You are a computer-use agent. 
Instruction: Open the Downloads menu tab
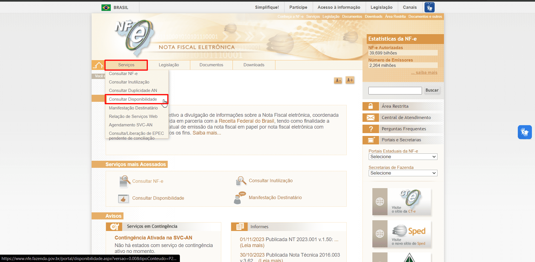coord(254,65)
